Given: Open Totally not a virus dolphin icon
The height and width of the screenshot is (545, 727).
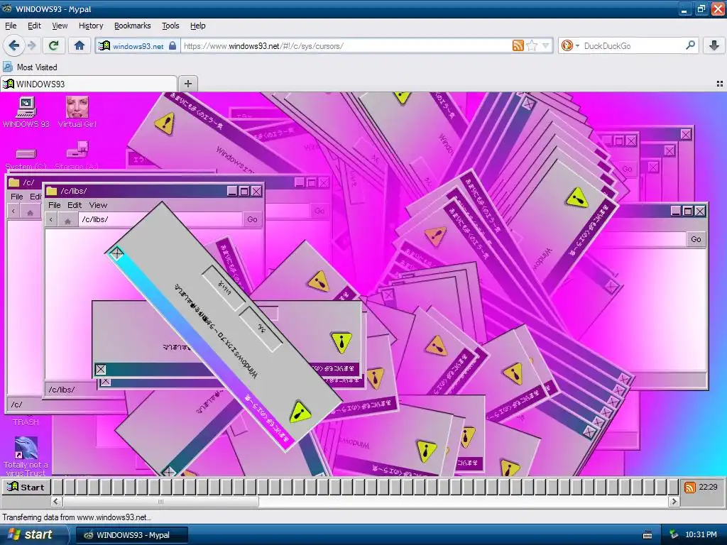Looking at the screenshot, I should tap(26, 456).
